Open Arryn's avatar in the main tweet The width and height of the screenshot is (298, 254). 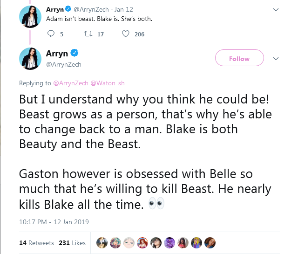tap(30, 59)
